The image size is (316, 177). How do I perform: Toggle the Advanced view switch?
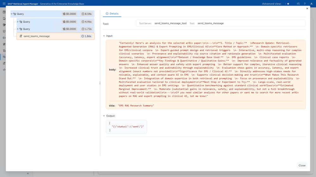pyautogui.click(x=287, y=3)
